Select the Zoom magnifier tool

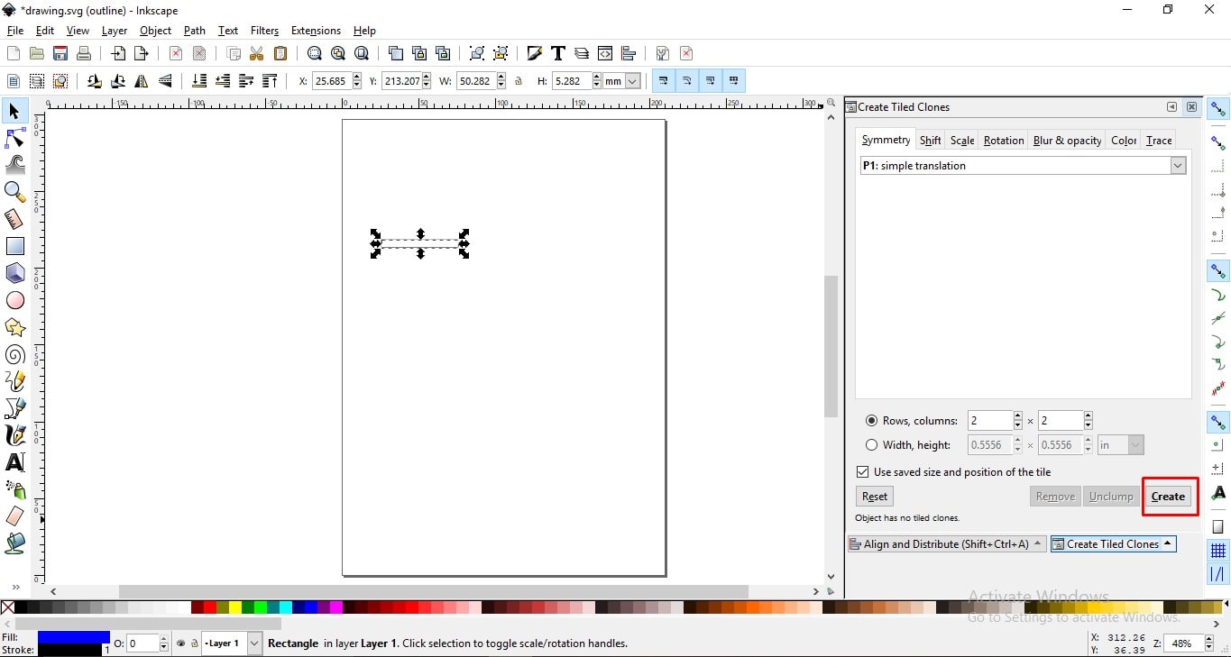14,192
